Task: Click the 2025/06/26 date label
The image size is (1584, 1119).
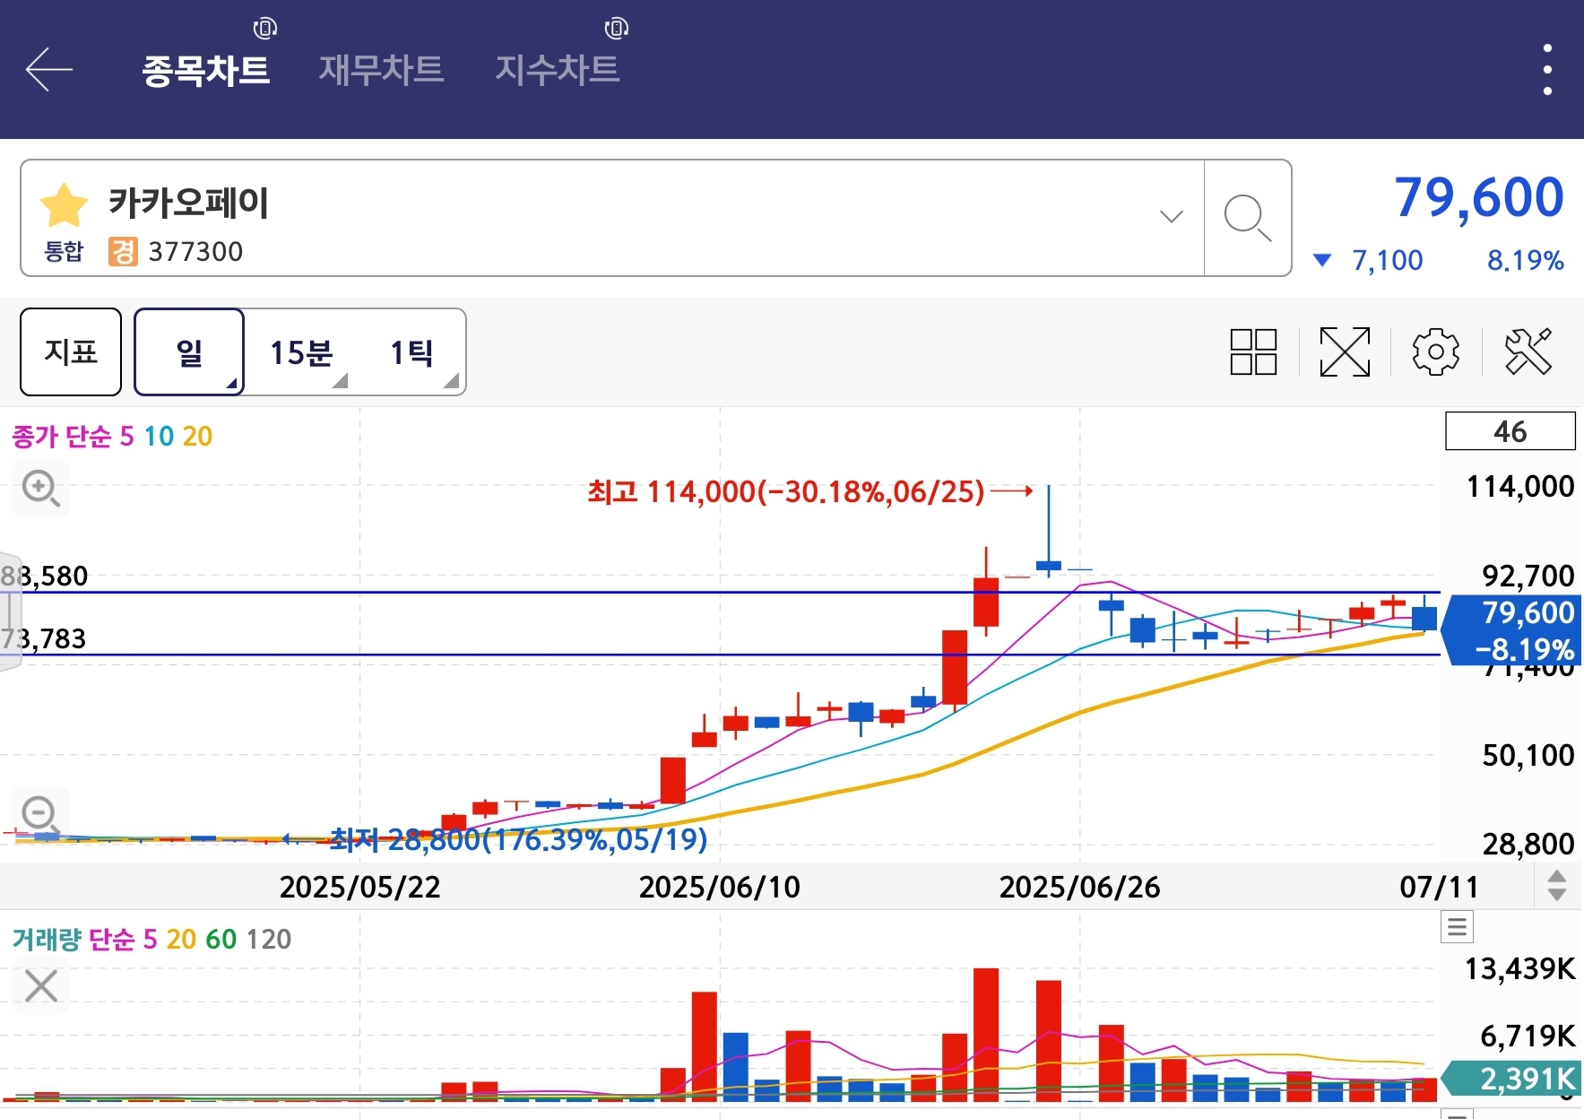Action: [x=1079, y=887]
